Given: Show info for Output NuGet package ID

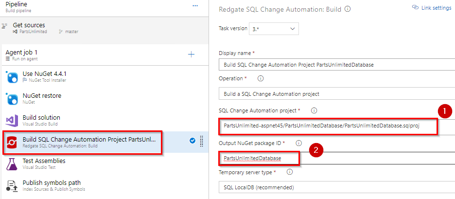Looking at the screenshot, I should pos(298,143).
